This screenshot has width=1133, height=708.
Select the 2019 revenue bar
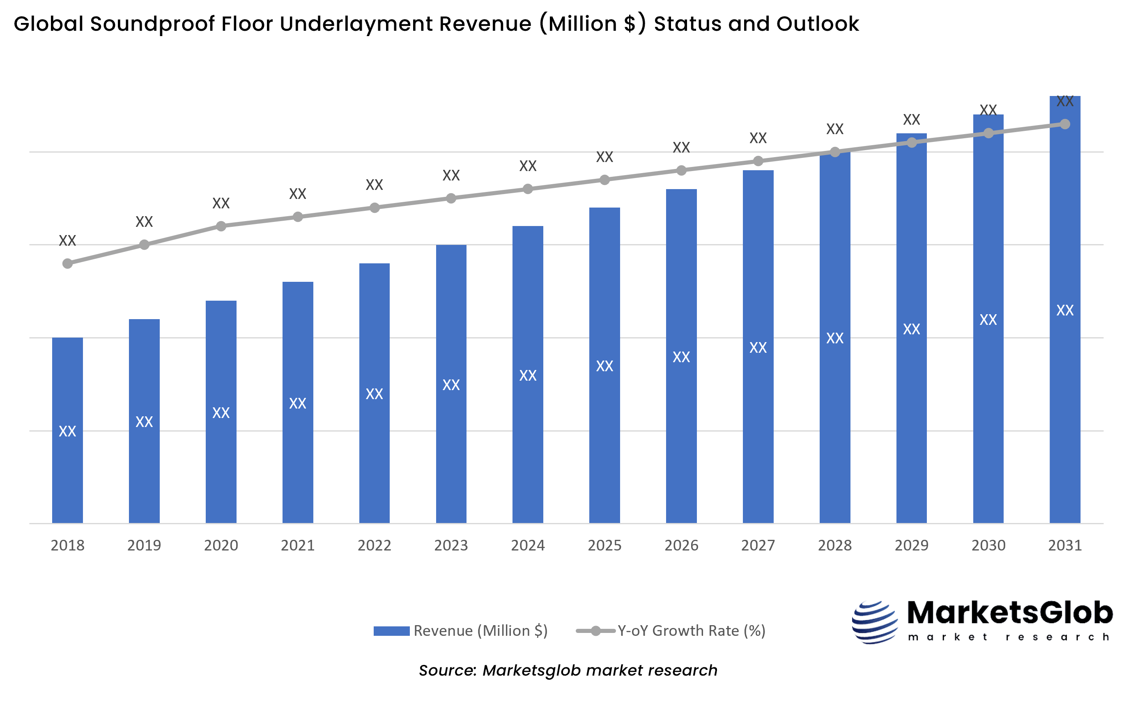click(145, 421)
